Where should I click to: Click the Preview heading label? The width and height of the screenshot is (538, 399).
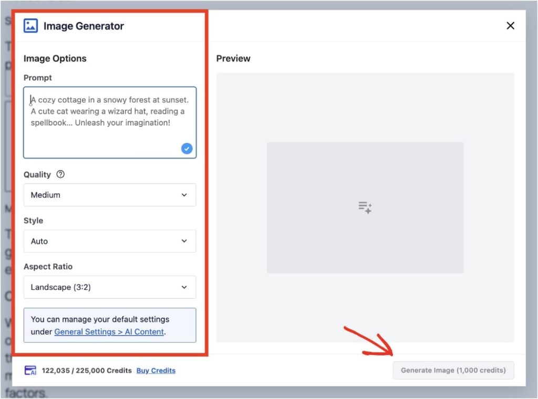pos(233,58)
